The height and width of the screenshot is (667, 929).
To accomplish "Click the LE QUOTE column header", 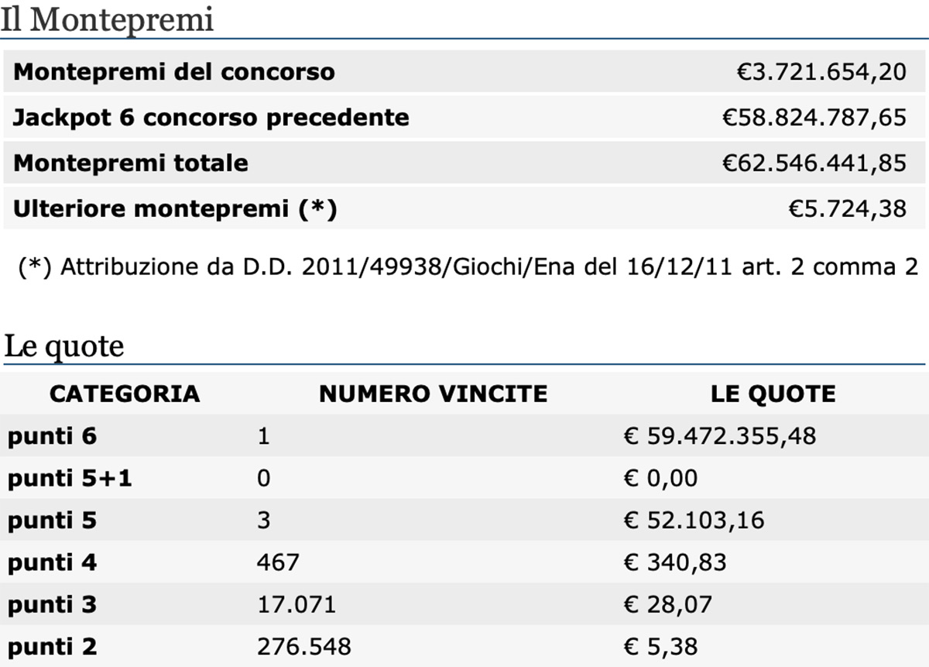I will tap(773, 394).
